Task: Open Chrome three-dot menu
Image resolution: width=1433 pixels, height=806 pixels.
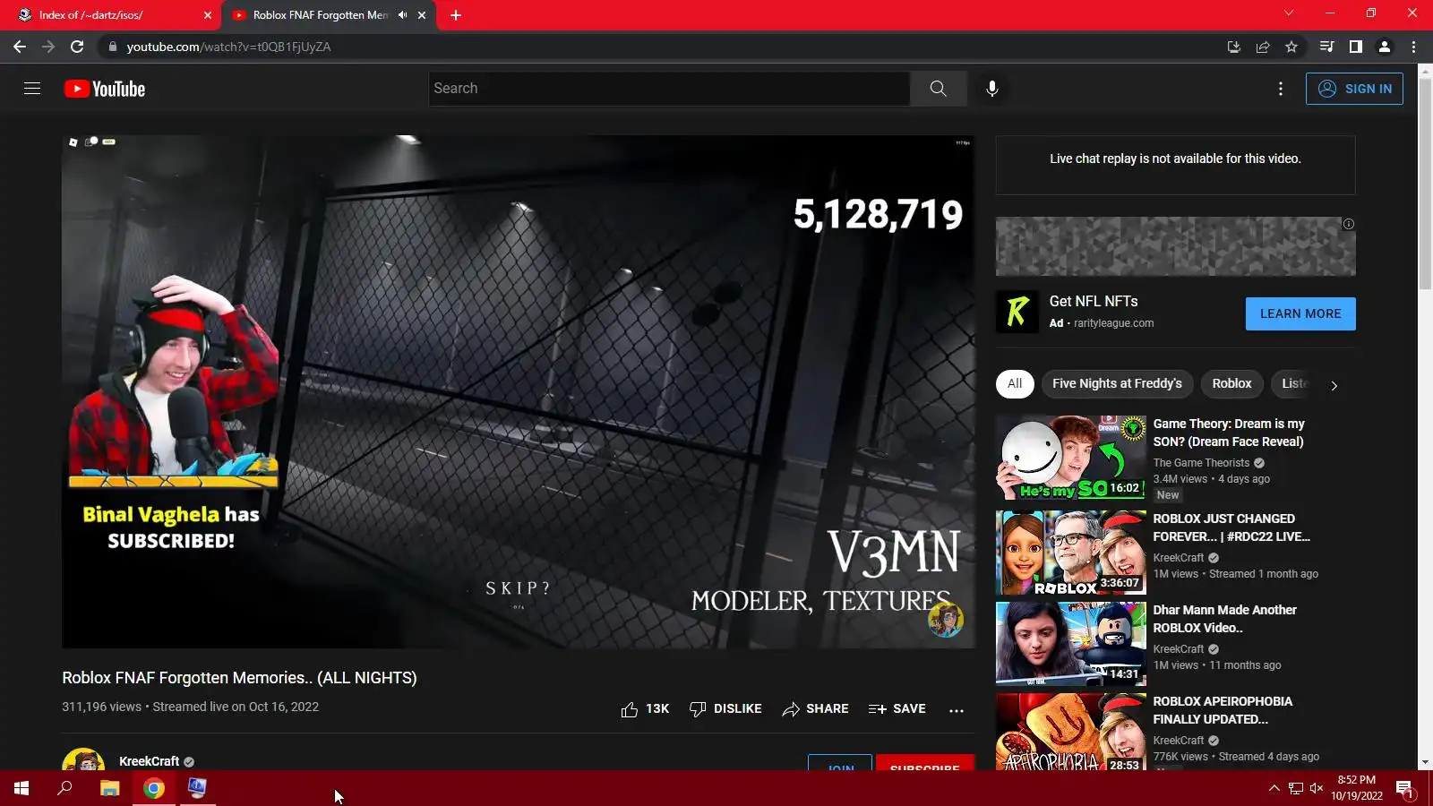Action: (1413, 47)
